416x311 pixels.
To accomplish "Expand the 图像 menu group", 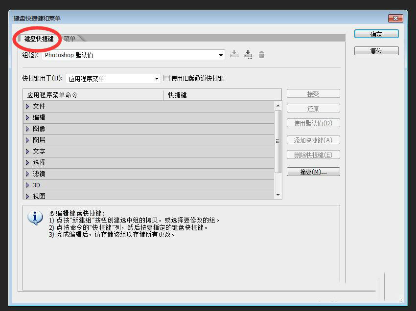I will click(27, 129).
